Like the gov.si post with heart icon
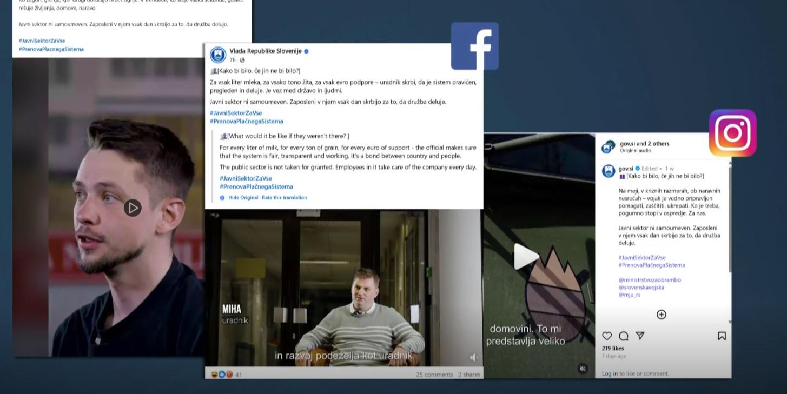Screen dimensions: 787x394 (x=607, y=336)
